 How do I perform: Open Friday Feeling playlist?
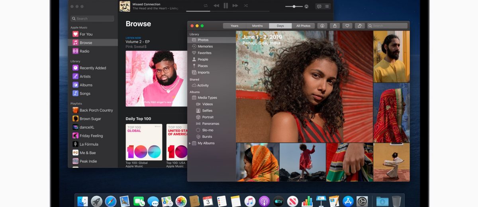93,136
